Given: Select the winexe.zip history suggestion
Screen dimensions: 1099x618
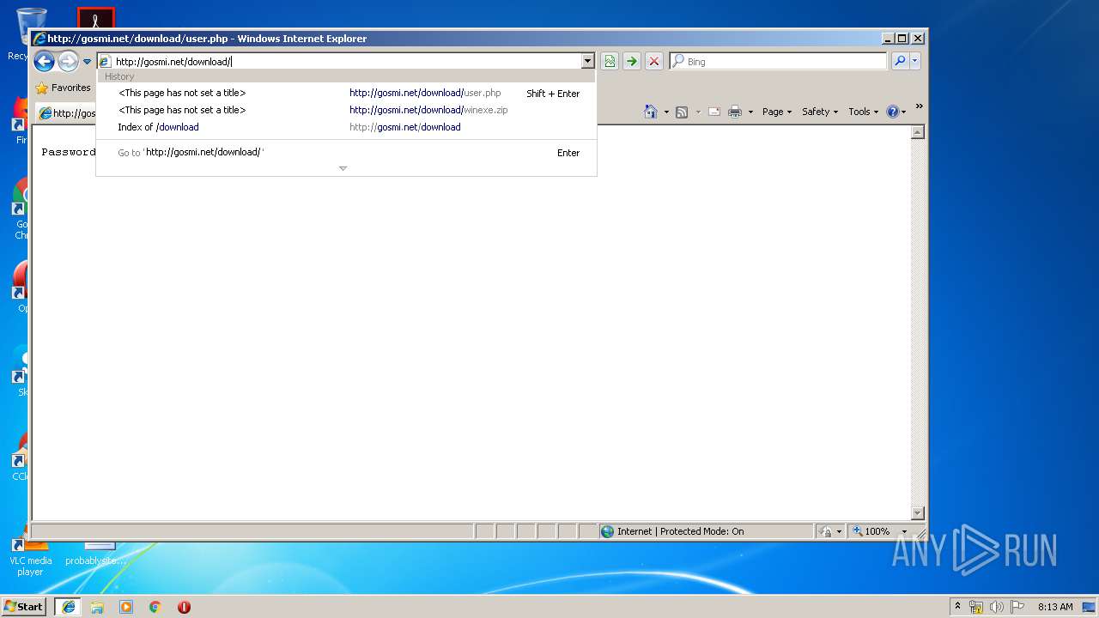Looking at the screenshot, I should [346, 110].
